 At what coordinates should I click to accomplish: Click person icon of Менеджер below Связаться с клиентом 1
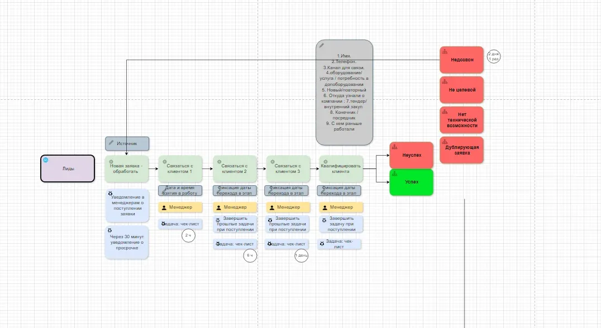[164, 208]
